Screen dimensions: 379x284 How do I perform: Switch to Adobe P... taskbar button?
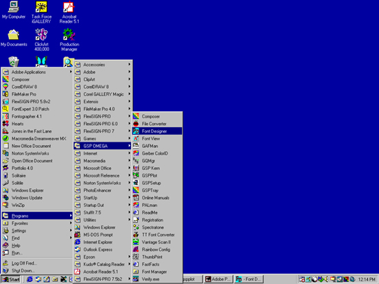(218, 279)
